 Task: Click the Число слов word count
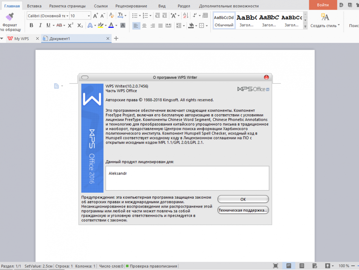[111, 266]
